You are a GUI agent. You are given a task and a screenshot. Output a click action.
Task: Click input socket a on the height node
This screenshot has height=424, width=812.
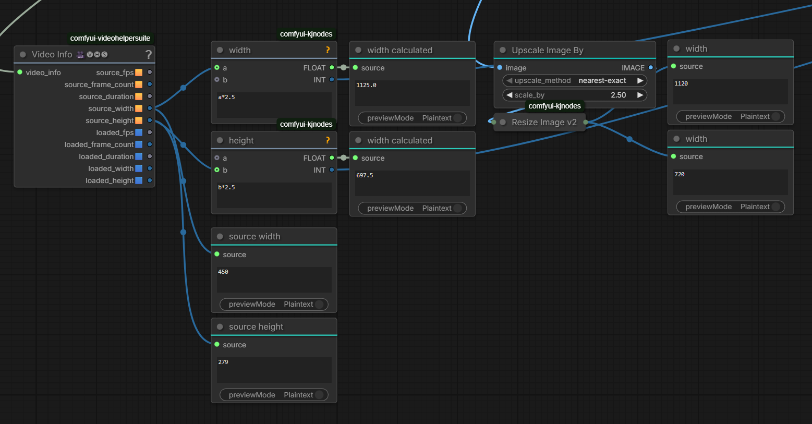(217, 158)
